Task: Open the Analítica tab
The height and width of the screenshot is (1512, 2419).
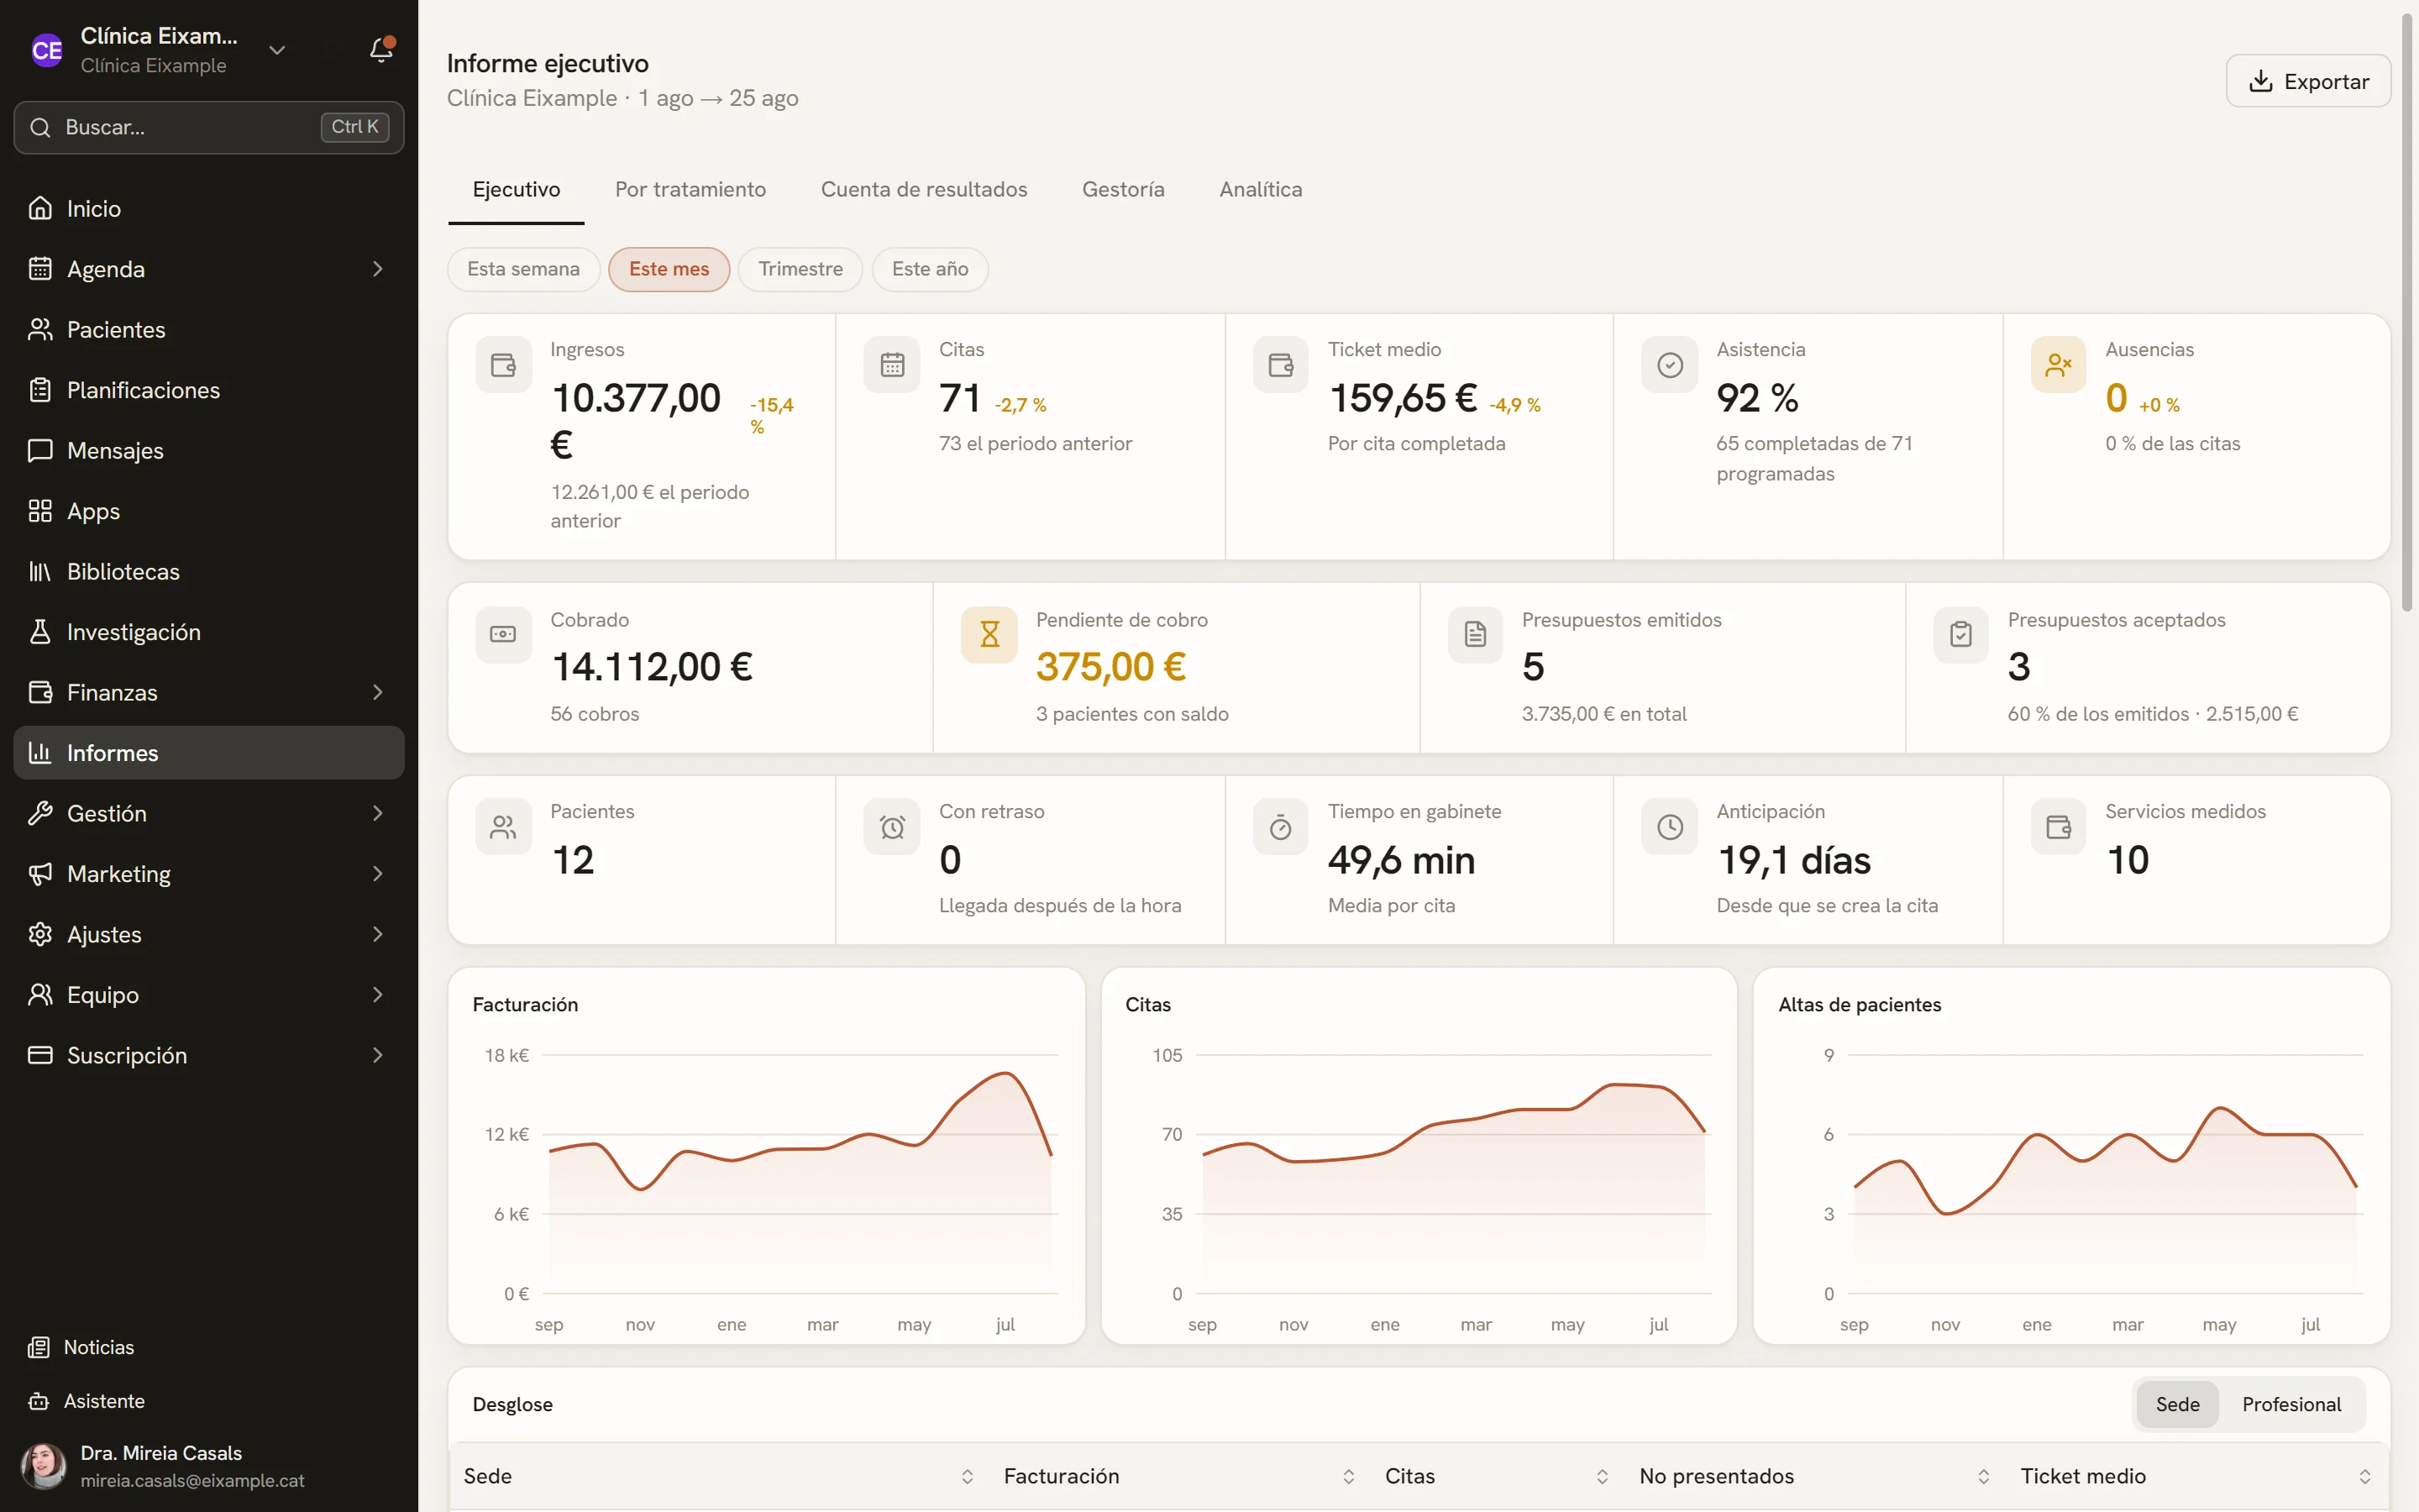Action: click(1260, 189)
